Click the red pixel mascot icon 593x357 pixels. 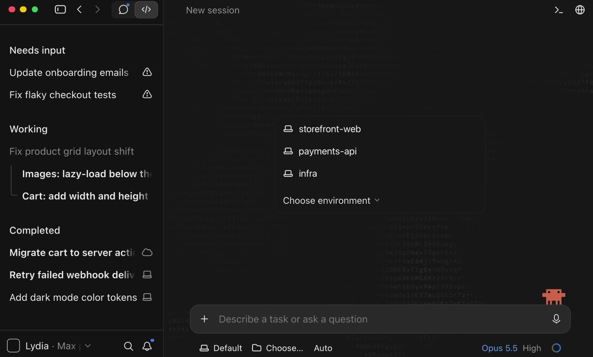pyautogui.click(x=553, y=297)
